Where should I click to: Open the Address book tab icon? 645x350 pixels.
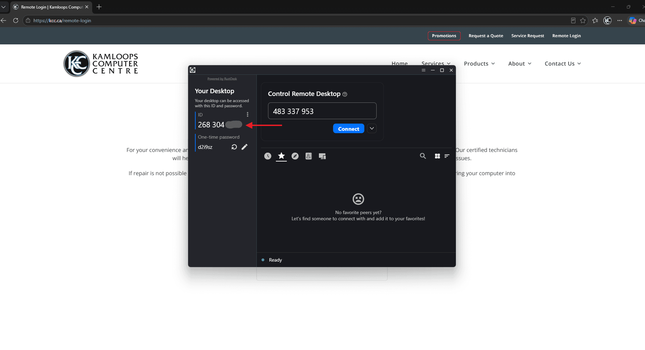click(309, 156)
